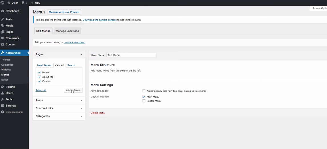Viewport: 327px width, 149px height.
Task: Click the Delete Menu link
Action: 98,113
